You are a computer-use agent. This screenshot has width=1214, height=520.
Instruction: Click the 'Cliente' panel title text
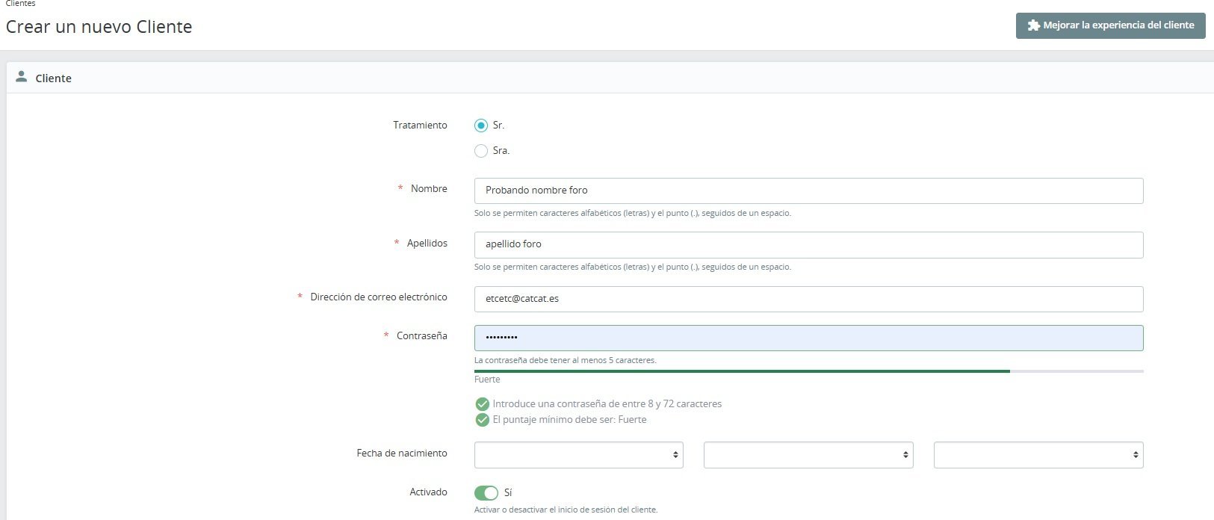pos(53,78)
